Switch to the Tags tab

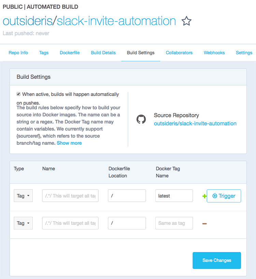[44, 53]
